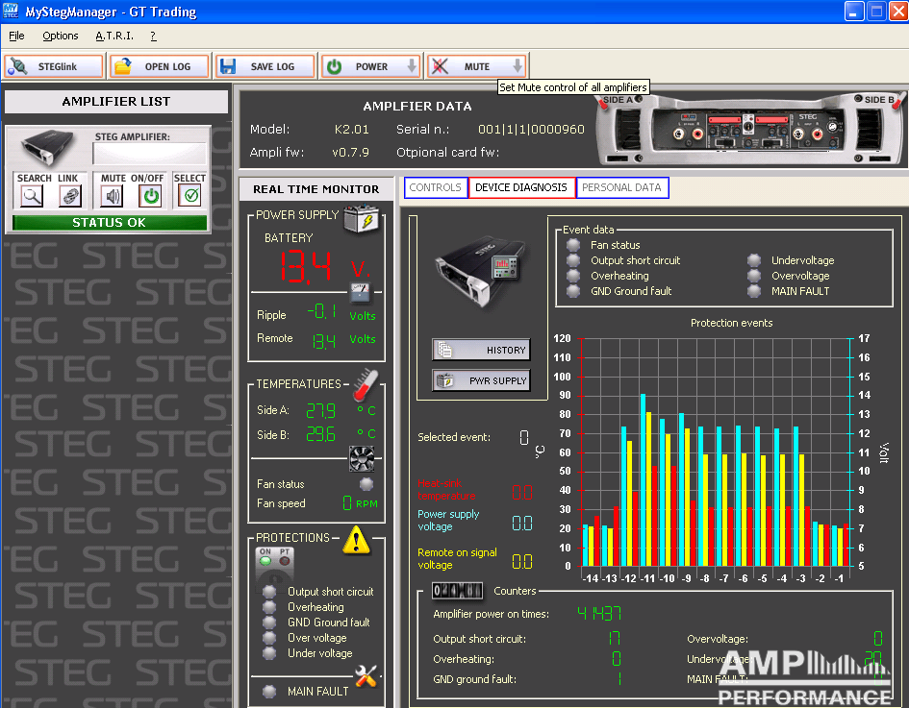Select the Output short circuit event indicator
Viewport: 909px width, 708px height.
click(573, 260)
